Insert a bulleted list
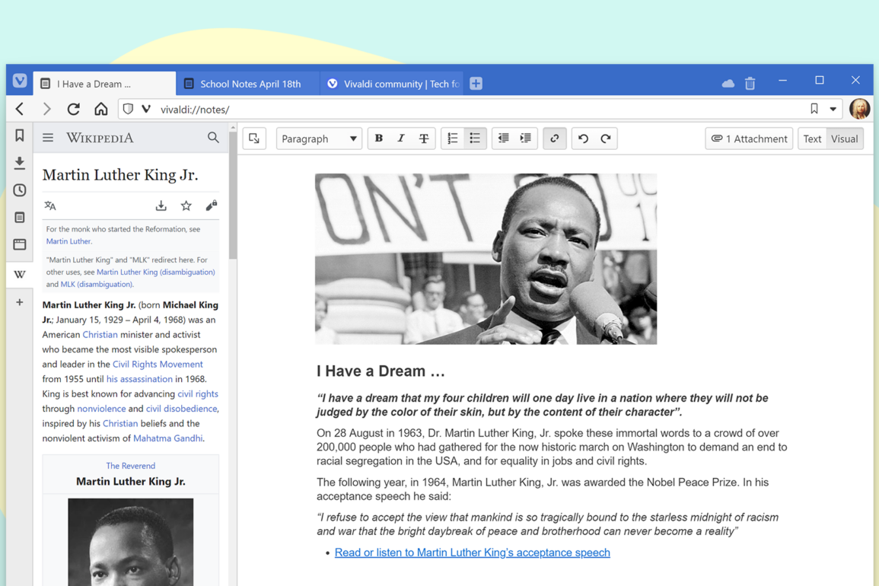 click(475, 139)
